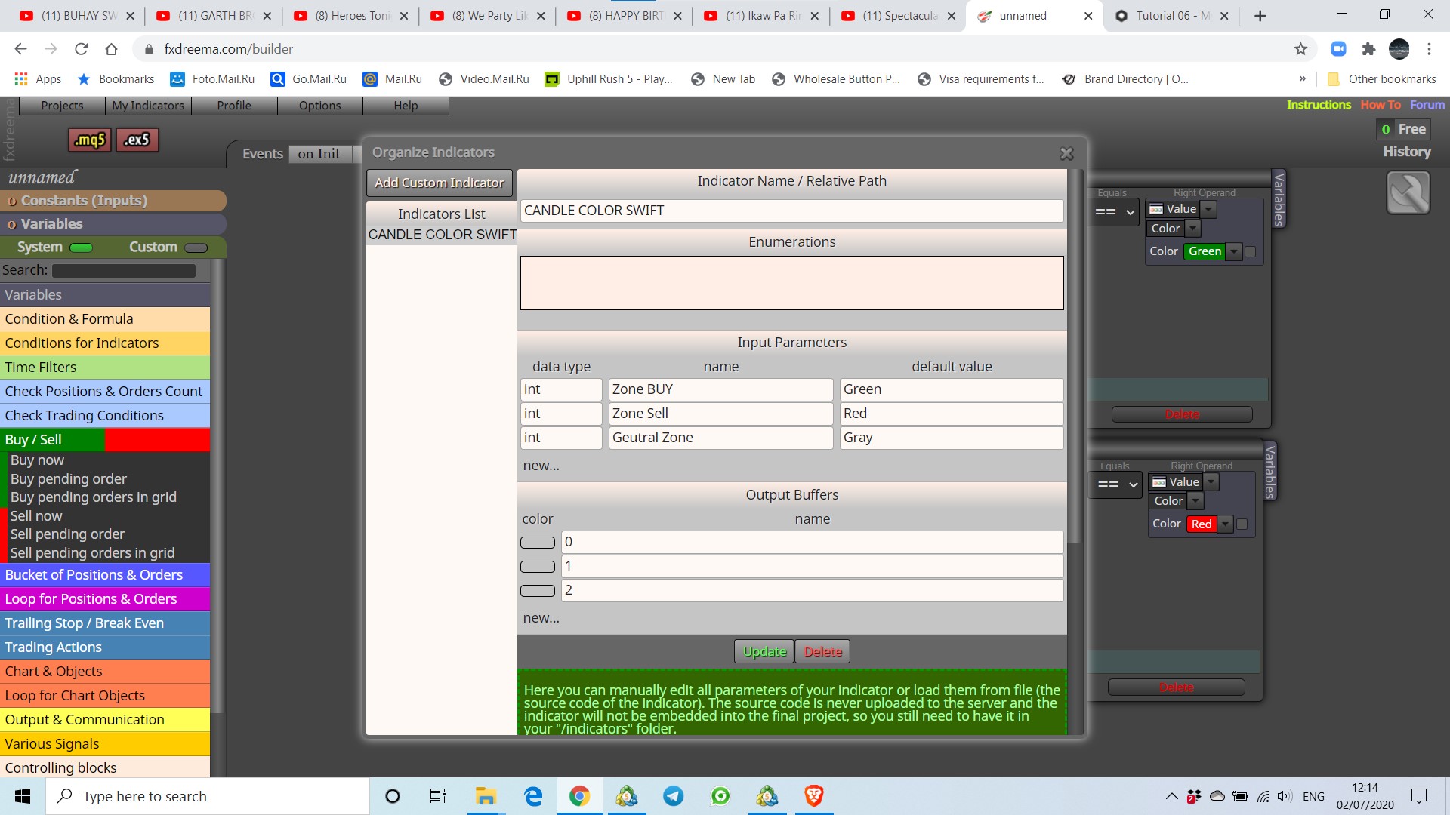Click the Enumerations text area
Viewport: 1450px width, 815px height.
click(x=791, y=283)
